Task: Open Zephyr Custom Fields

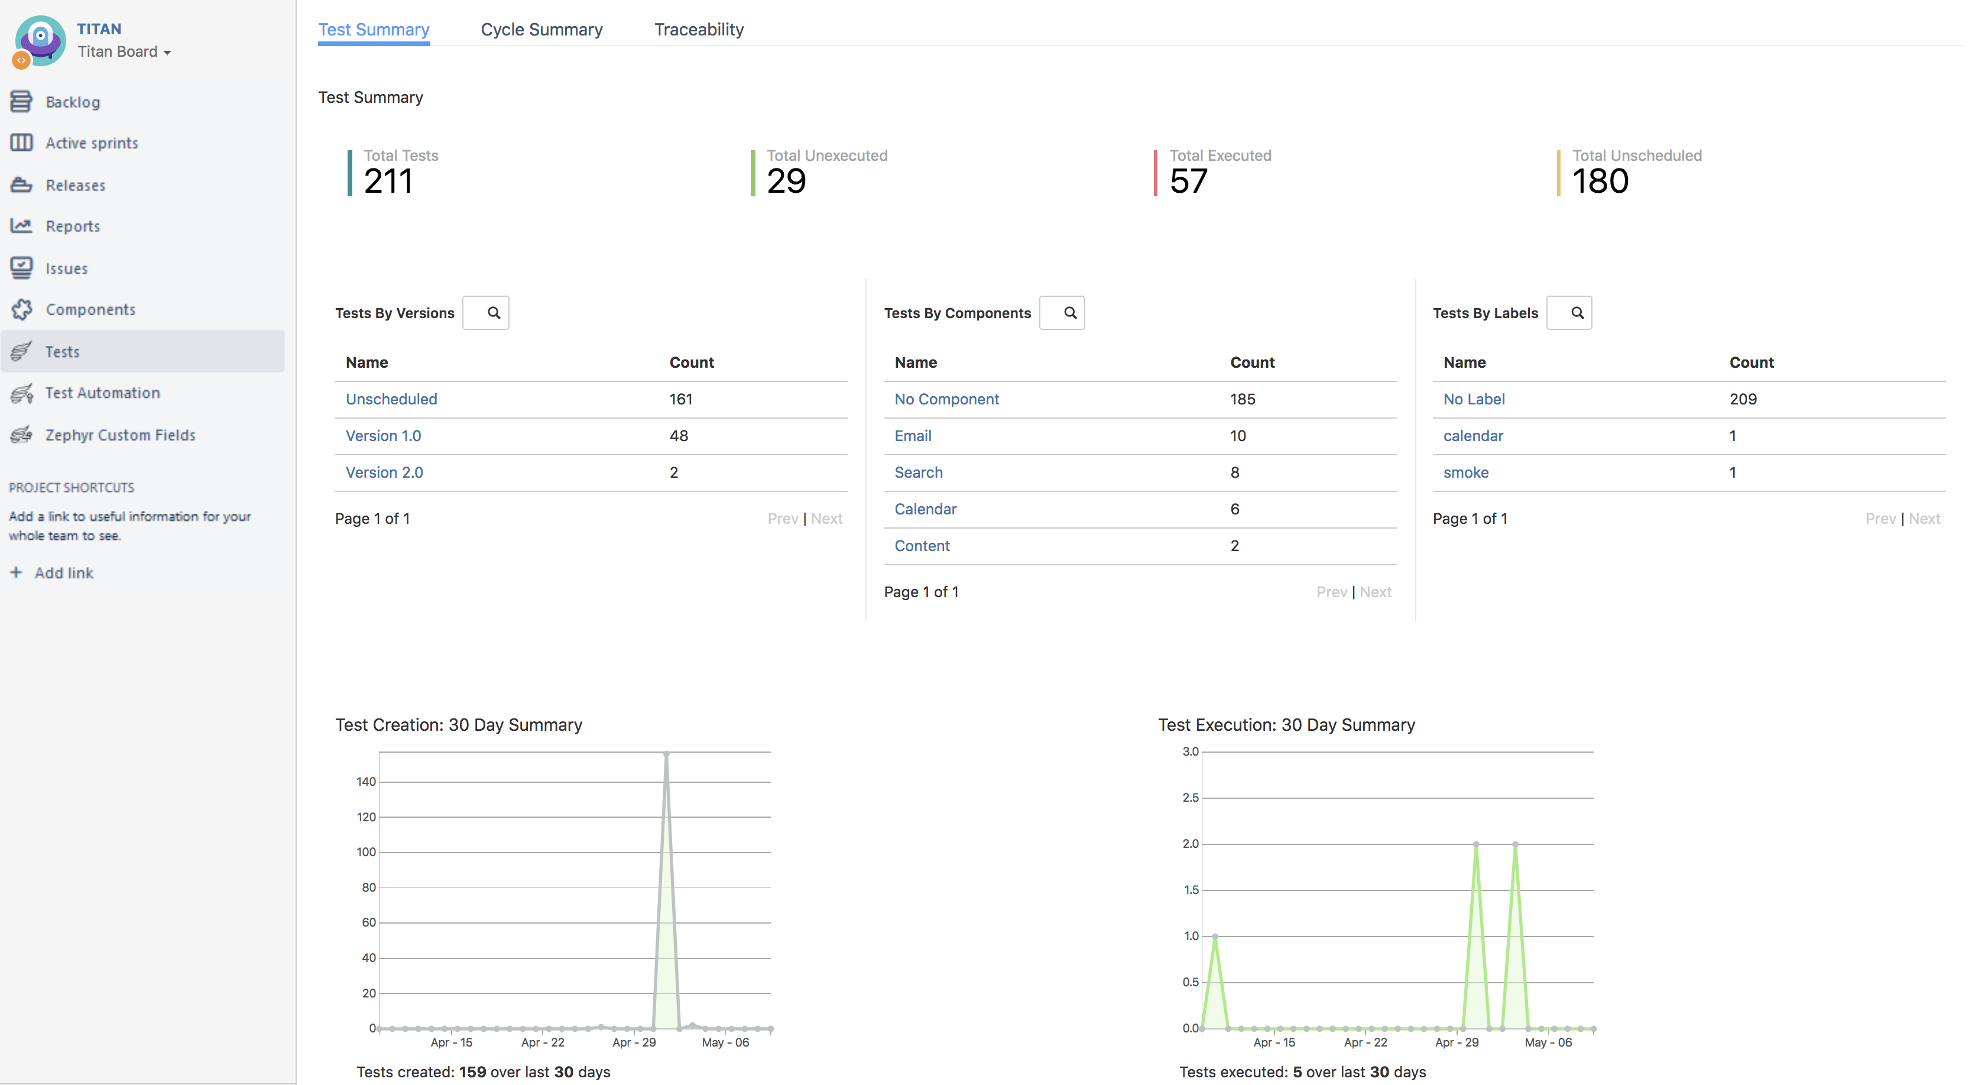Action: coord(120,434)
